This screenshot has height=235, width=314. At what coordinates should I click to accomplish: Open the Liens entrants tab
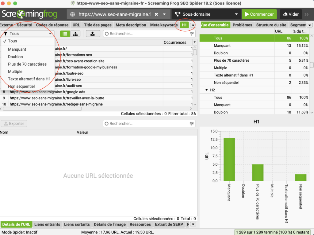(x=47, y=224)
